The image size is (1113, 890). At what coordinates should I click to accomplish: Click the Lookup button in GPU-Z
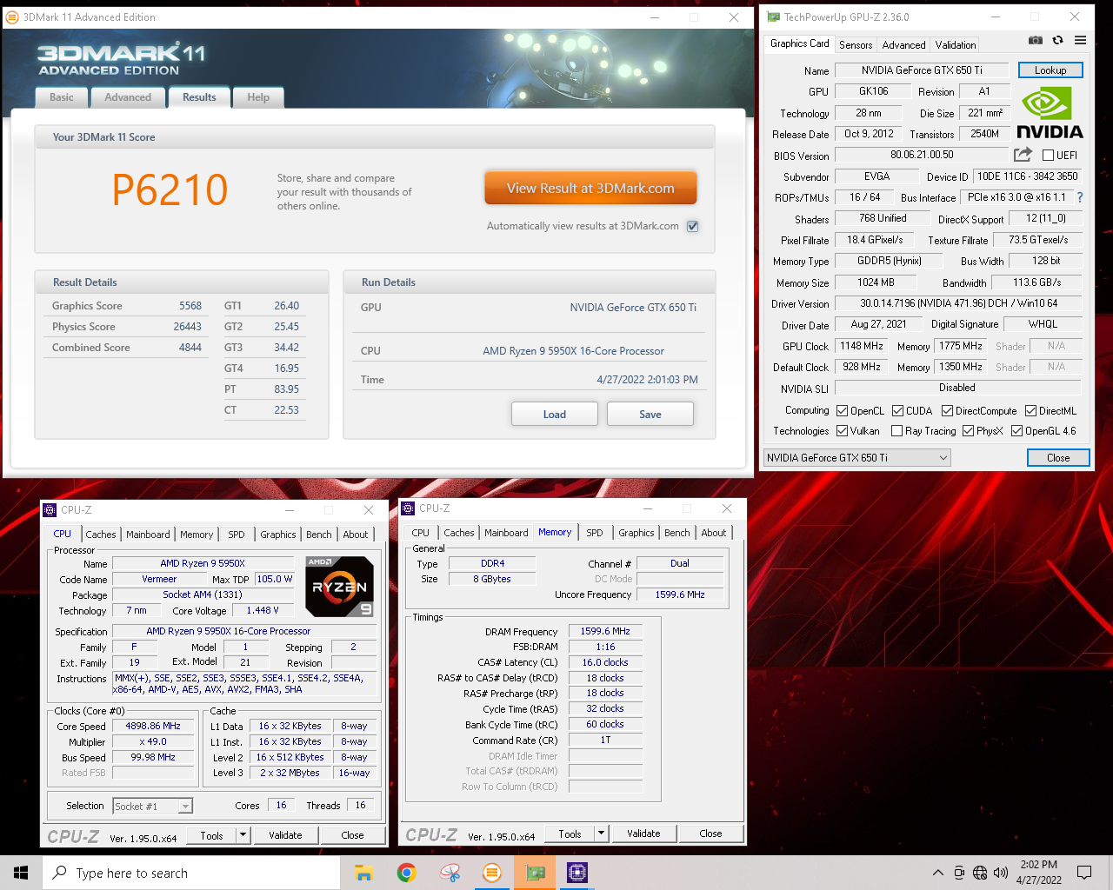(x=1050, y=70)
